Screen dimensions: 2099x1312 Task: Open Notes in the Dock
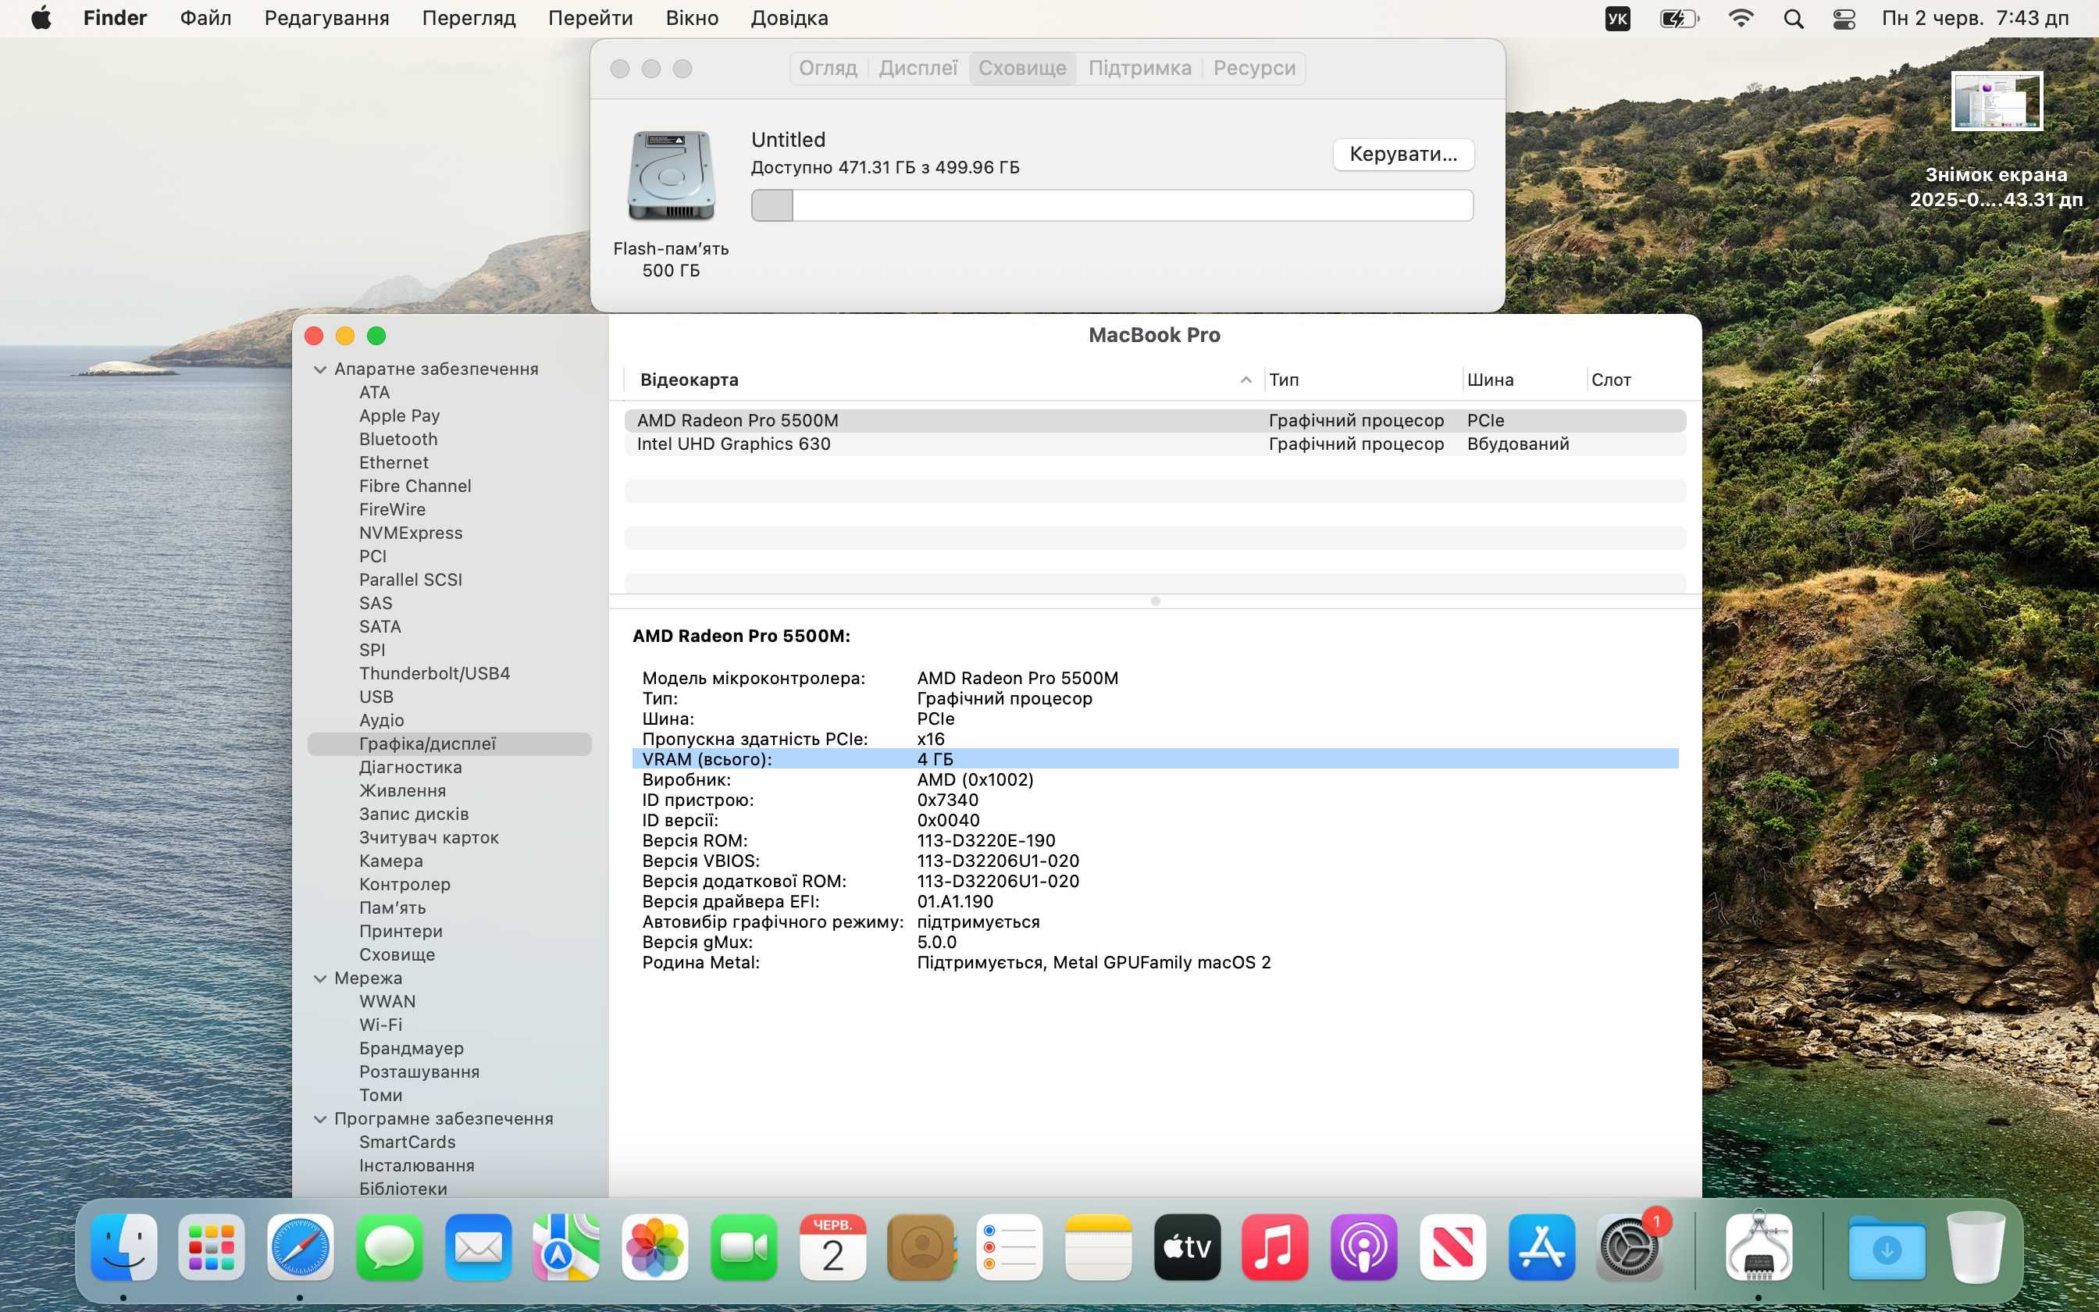click(x=1098, y=1248)
